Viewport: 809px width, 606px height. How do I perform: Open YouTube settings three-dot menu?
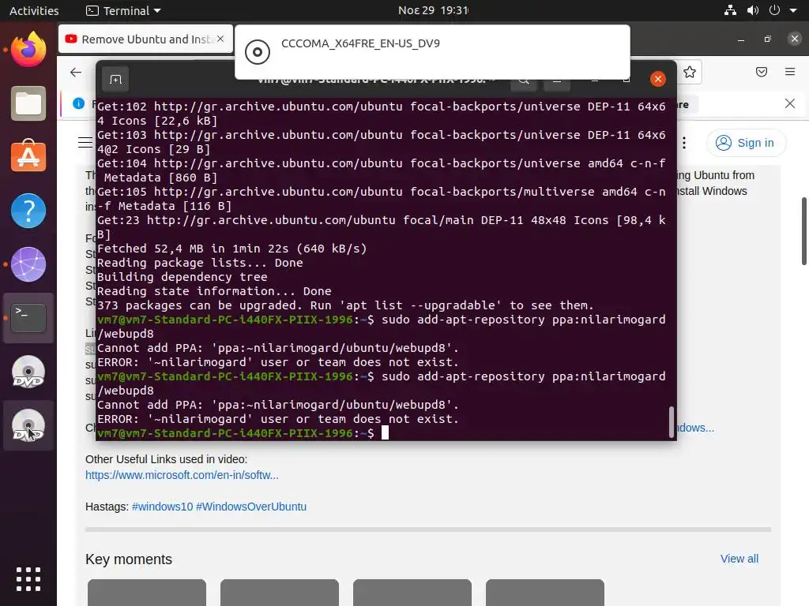684,143
